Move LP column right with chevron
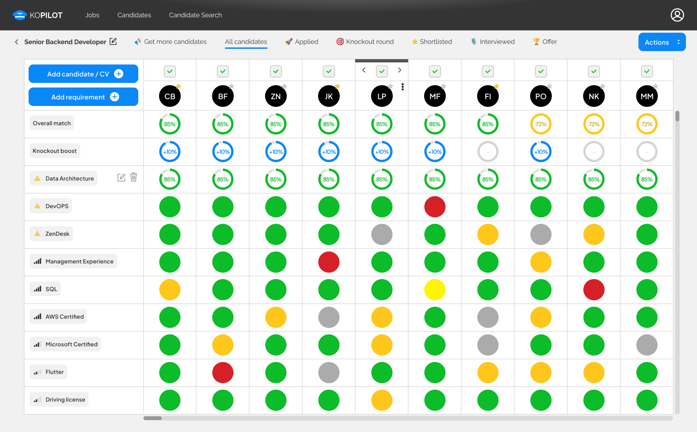 coord(400,70)
